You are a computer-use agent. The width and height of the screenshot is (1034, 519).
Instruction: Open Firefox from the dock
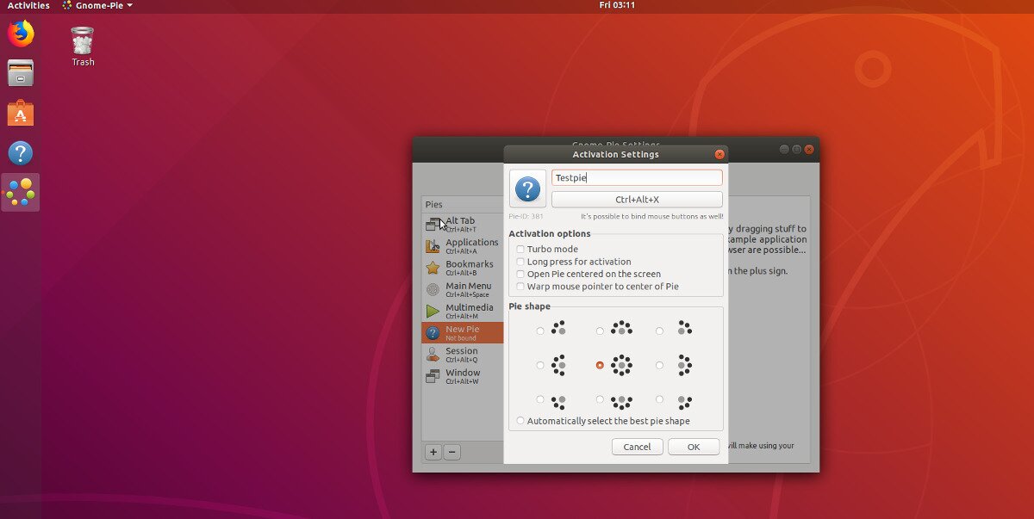pos(21,34)
